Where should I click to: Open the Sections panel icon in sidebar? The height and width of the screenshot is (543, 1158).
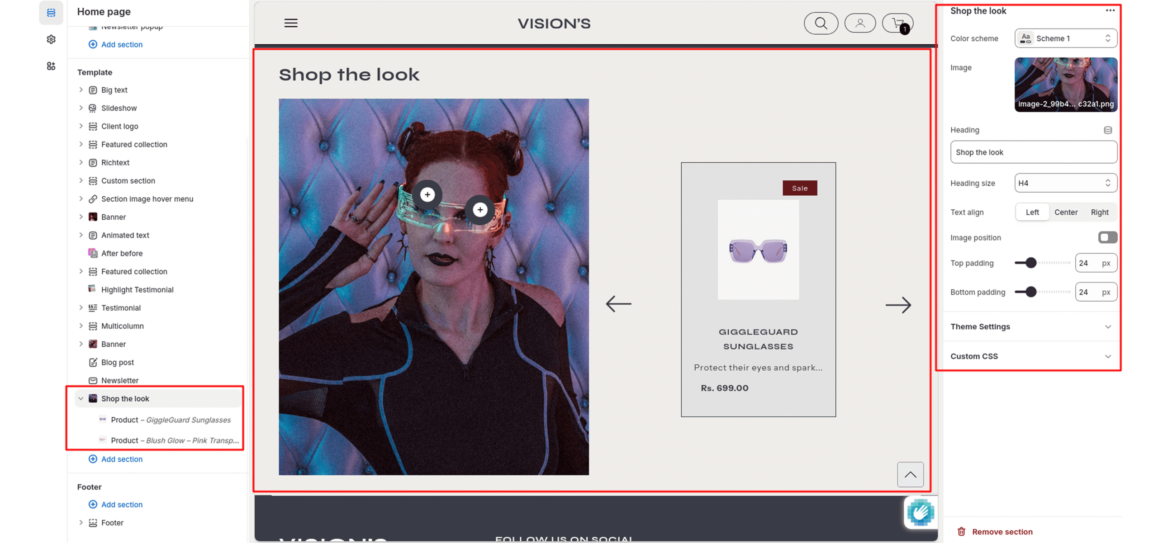tap(51, 13)
